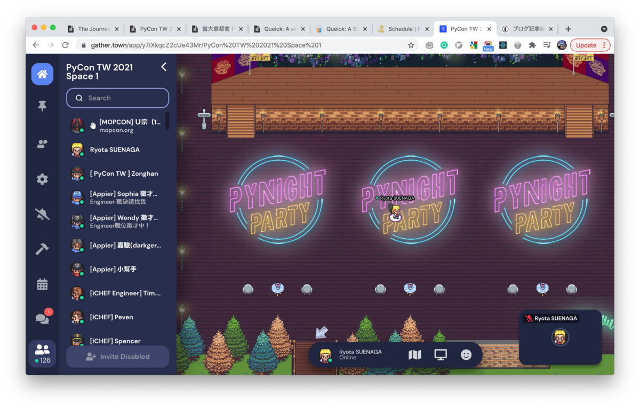The width and height of the screenshot is (640, 409).
Task: Click the screen share monitor icon
Action: [x=441, y=355]
